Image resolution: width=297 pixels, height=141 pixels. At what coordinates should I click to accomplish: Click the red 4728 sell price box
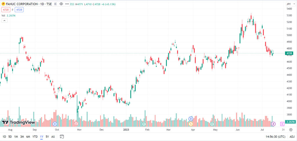(x=6, y=10)
